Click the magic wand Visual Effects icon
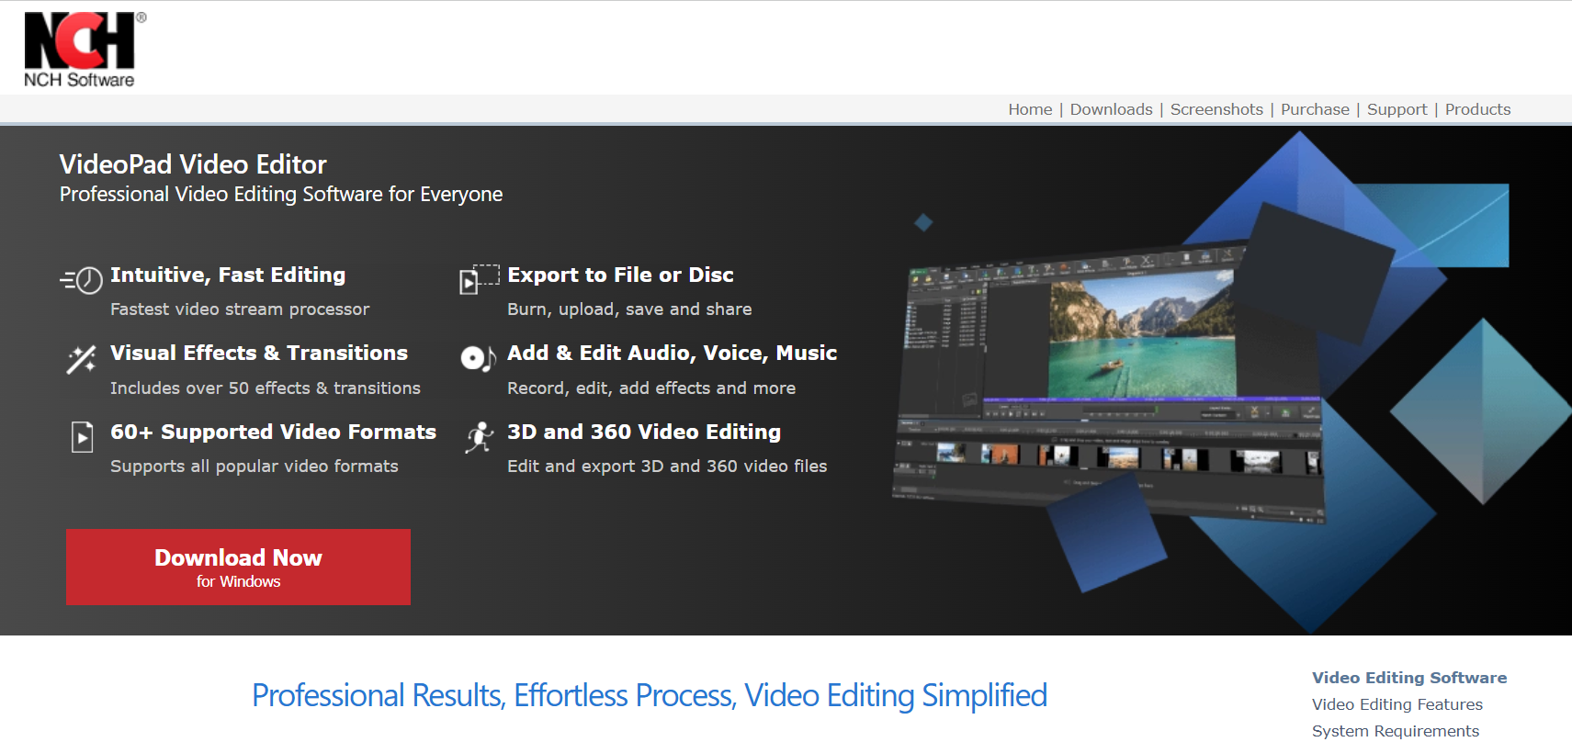Screen dimensions: 1572x742 81,359
